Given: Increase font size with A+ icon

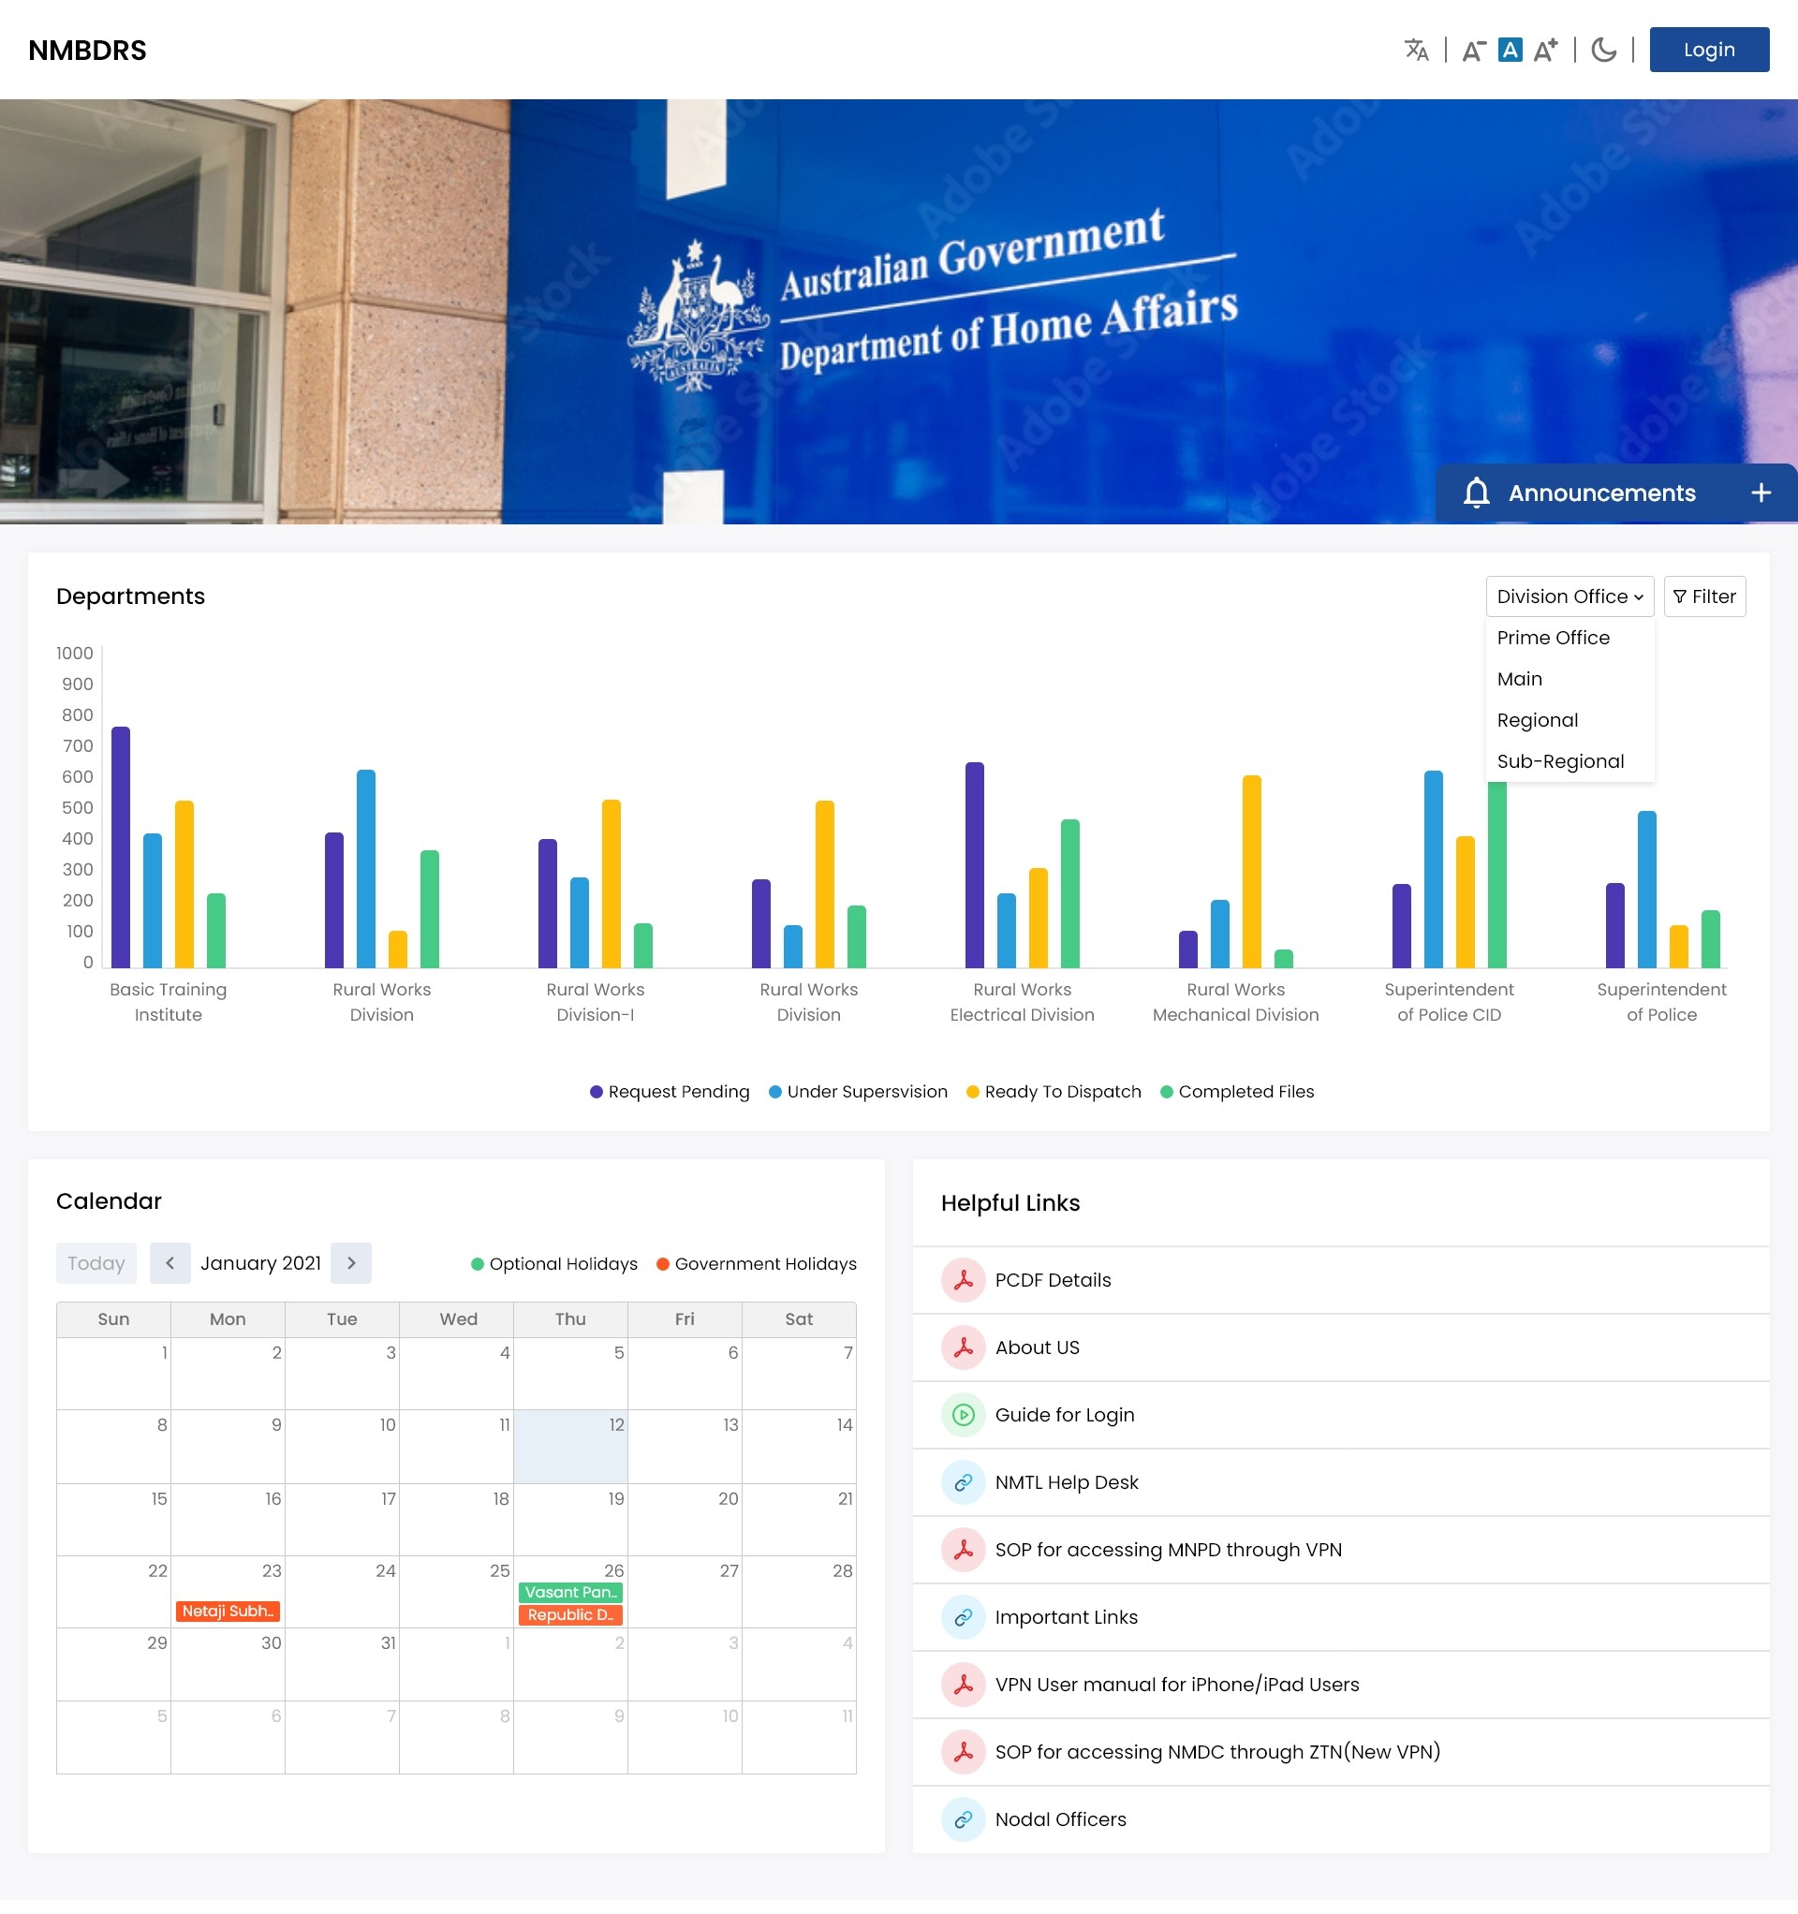Looking at the screenshot, I should click(x=1546, y=50).
